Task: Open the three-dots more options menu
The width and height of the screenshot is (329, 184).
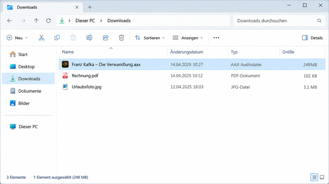Action: [x=216, y=38]
